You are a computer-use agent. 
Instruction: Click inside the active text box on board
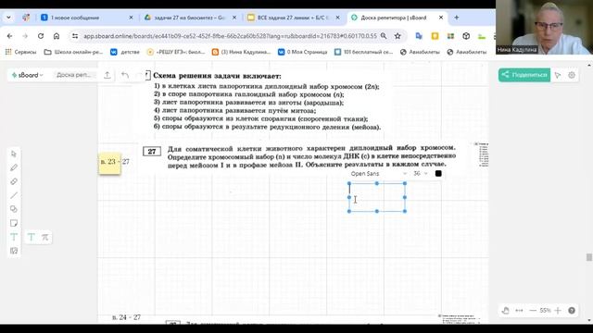tap(377, 197)
